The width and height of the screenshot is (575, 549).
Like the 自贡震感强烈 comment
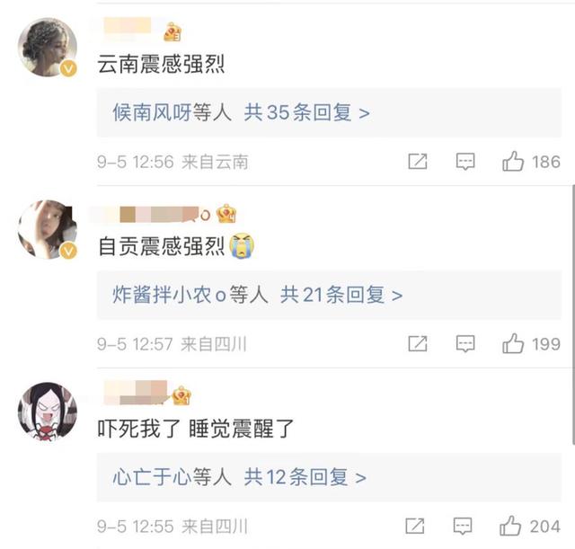[x=514, y=343]
